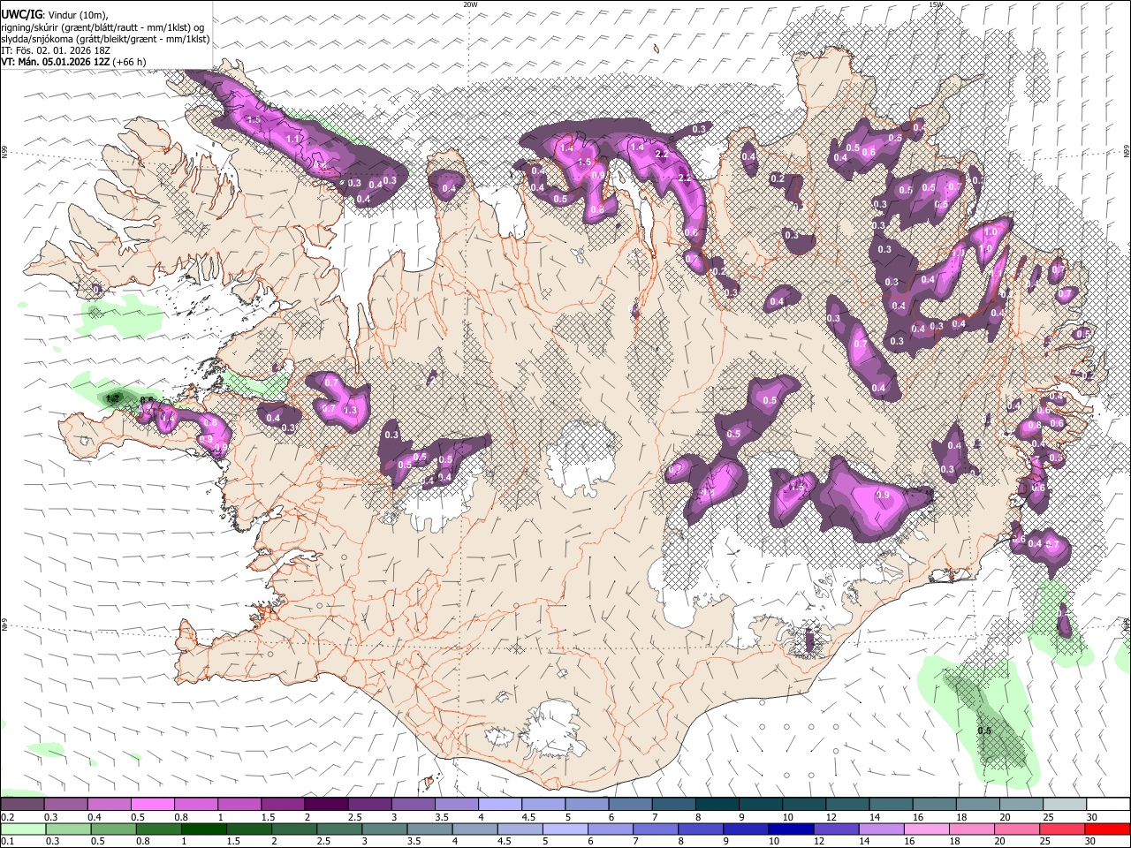Select the dark teal 8 mm snow swatch
1131x848 pixels.
pos(717,805)
